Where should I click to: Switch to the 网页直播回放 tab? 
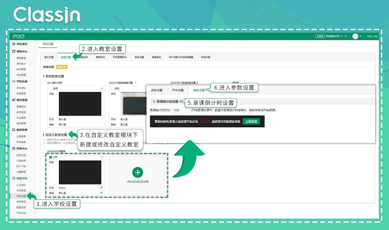coord(120,57)
